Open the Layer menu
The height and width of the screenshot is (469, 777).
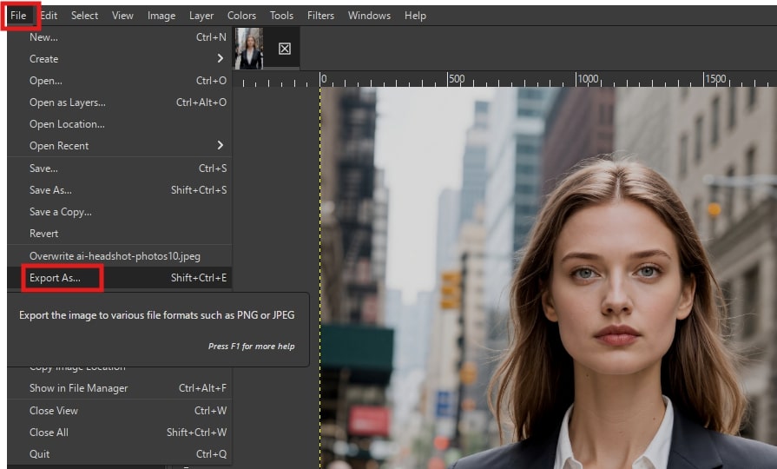click(201, 16)
